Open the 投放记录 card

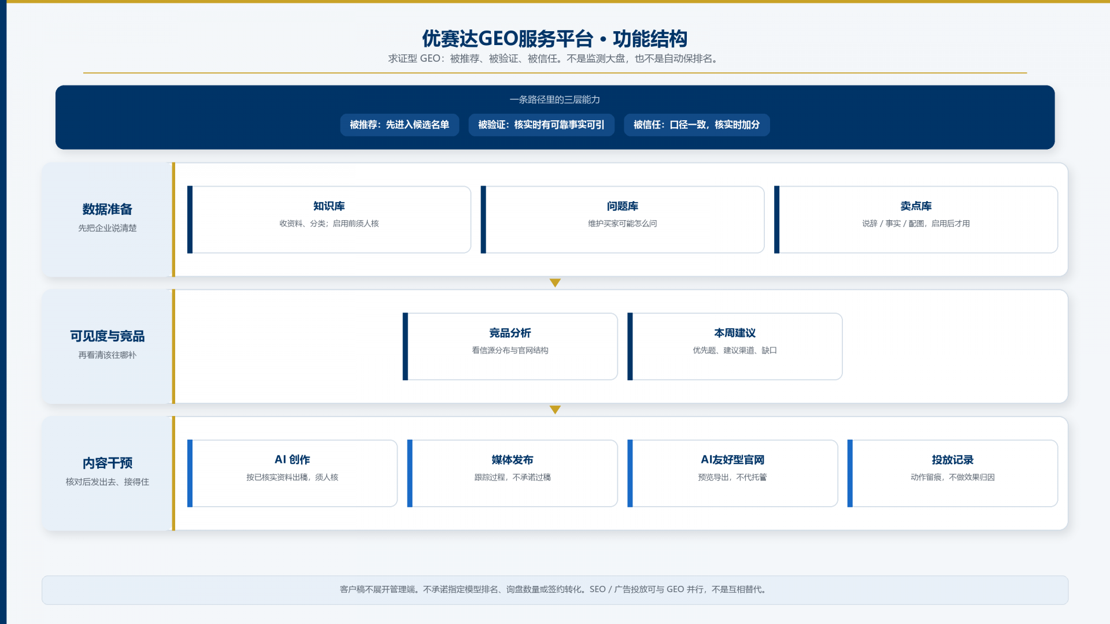(x=953, y=473)
